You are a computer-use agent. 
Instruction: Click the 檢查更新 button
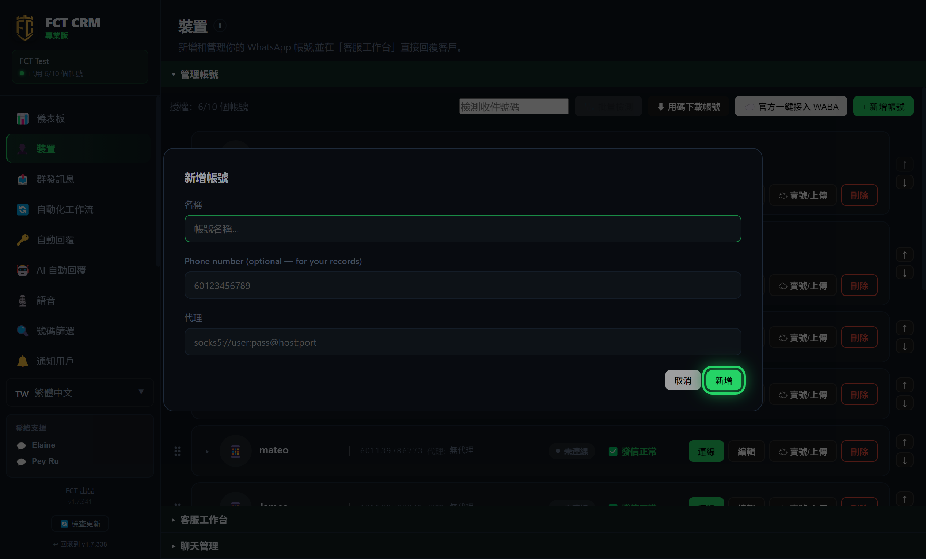(80, 524)
